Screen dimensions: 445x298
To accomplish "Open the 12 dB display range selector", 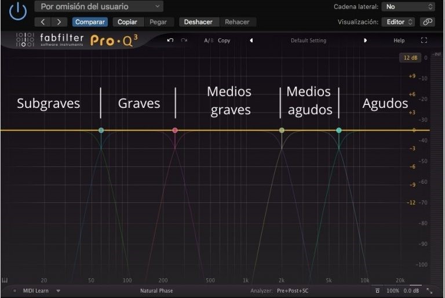I will [409, 58].
